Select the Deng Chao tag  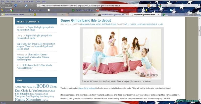[49, 91]
